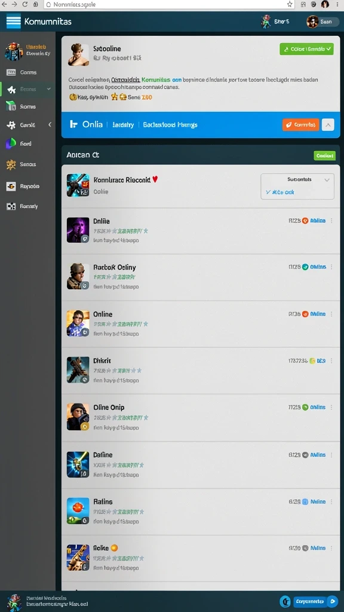This screenshot has height=612, width=344.
Task: Click the blue button in bottom bar
Action: click(x=315, y=601)
